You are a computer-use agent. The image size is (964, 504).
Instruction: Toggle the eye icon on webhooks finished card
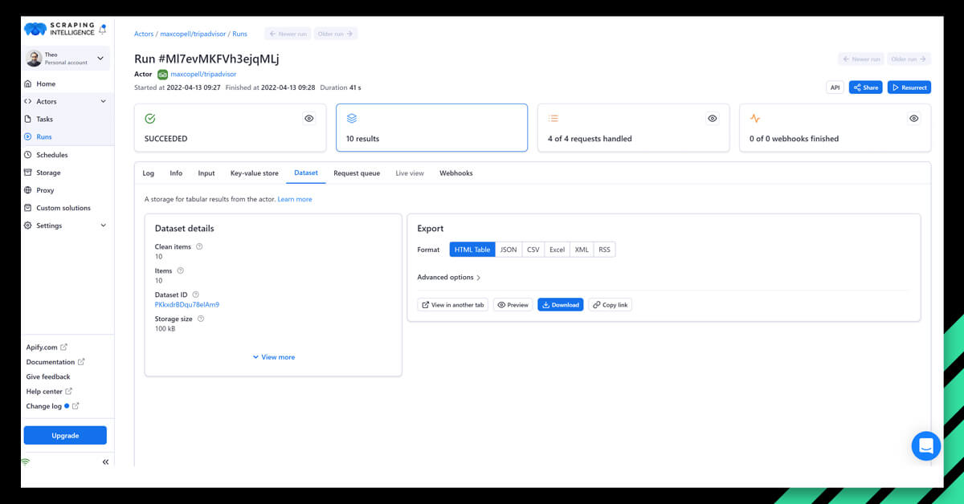(914, 118)
